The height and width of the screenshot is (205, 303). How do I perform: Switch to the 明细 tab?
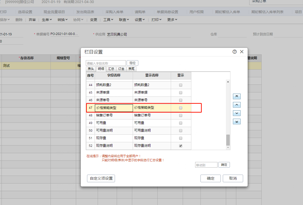pyautogui.click(x=101, y=69)
